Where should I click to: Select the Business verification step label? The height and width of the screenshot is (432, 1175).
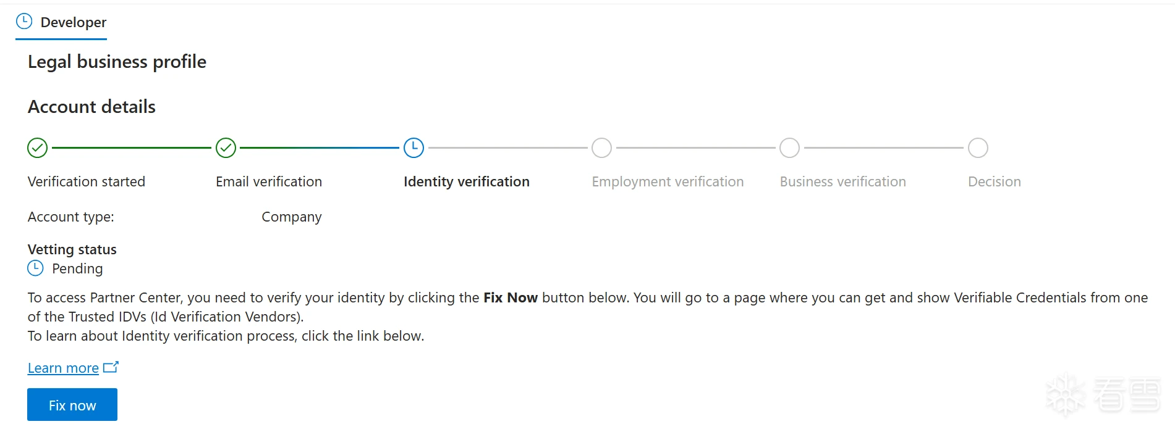click(x=843, y=181)
